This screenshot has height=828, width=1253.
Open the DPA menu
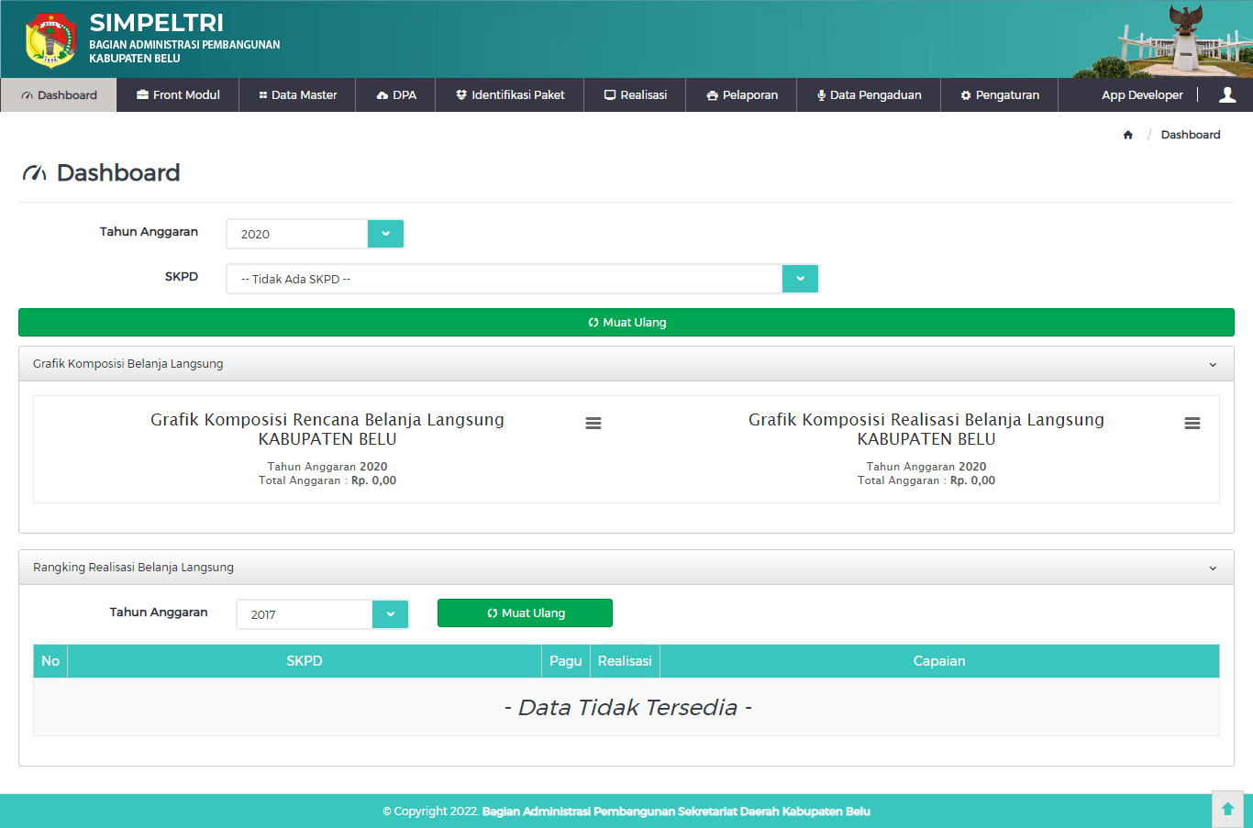[395, 94]
